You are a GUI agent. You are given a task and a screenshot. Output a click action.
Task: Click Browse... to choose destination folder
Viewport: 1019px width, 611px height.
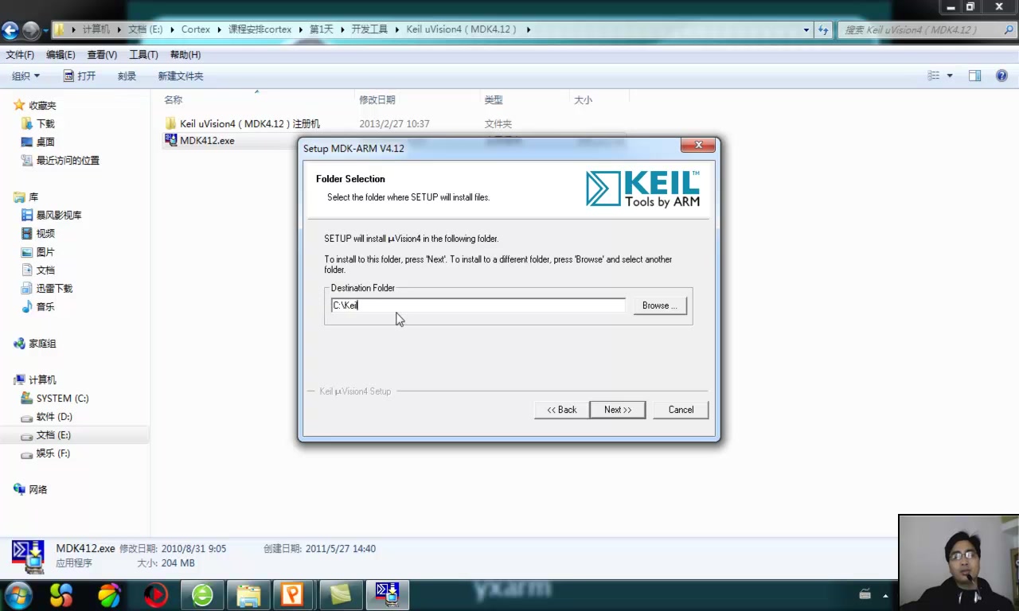[660, 305]
